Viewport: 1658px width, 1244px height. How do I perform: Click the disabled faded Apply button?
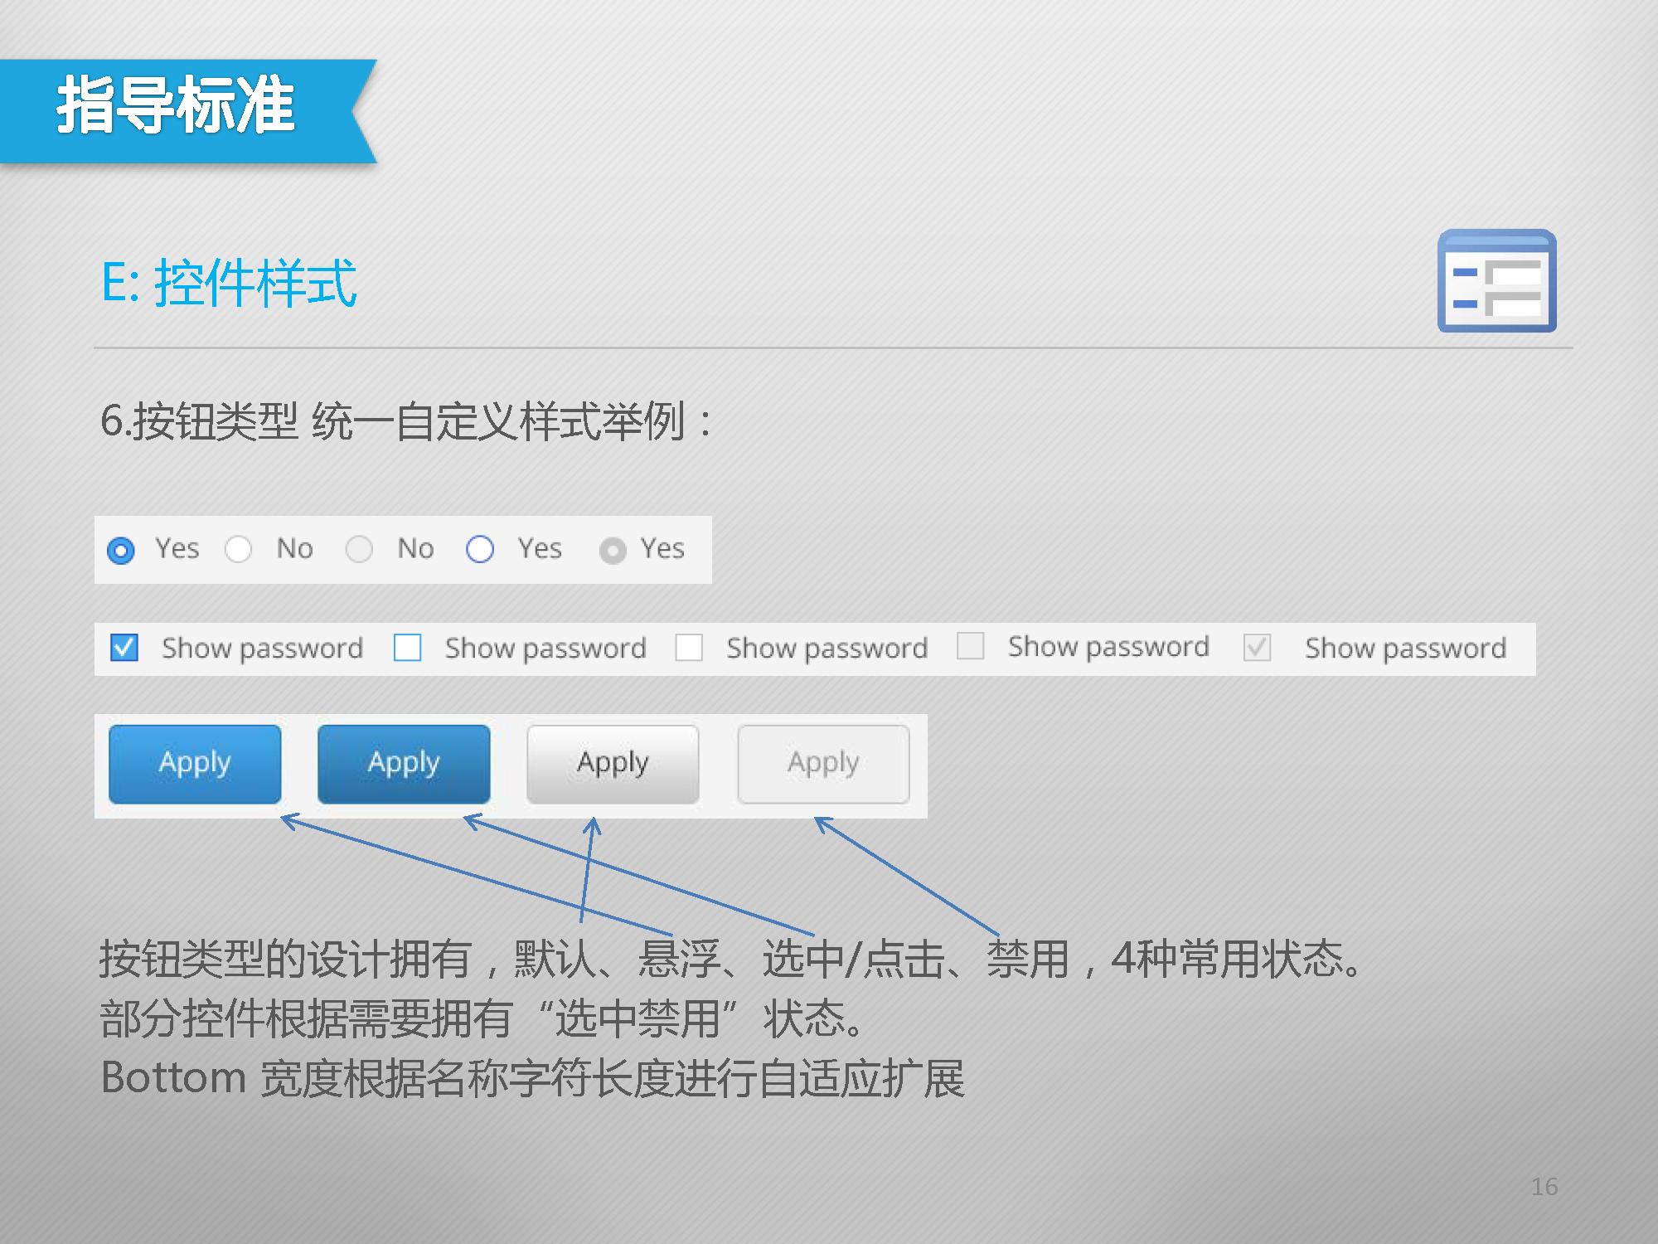823,764
